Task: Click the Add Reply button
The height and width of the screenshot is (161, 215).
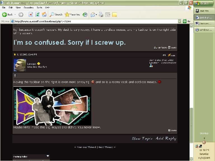Action: coord(166,139)
